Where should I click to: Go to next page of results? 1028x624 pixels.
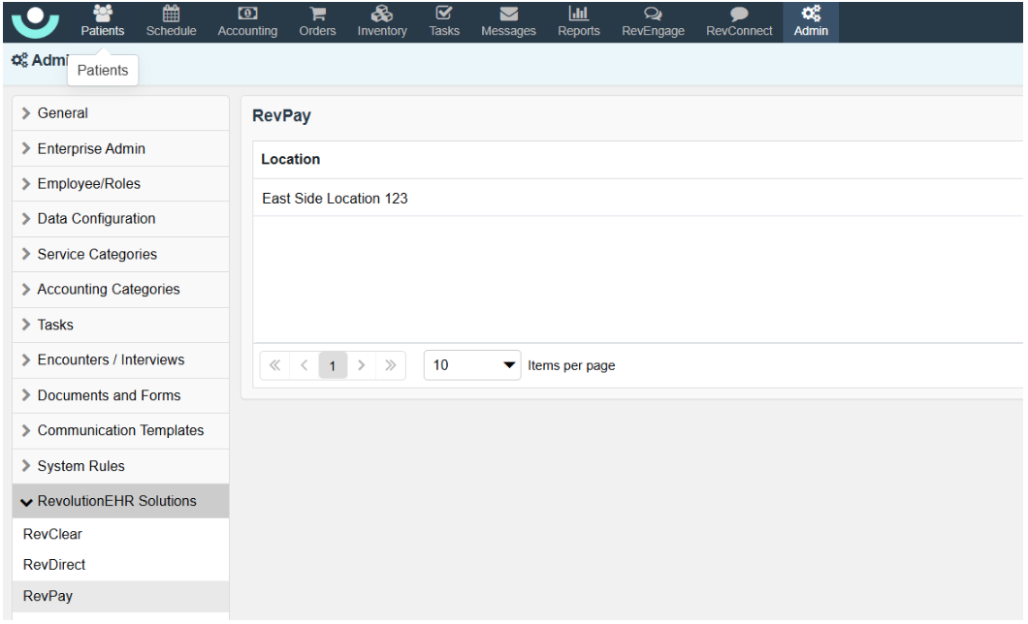click(x=361, y=365)
